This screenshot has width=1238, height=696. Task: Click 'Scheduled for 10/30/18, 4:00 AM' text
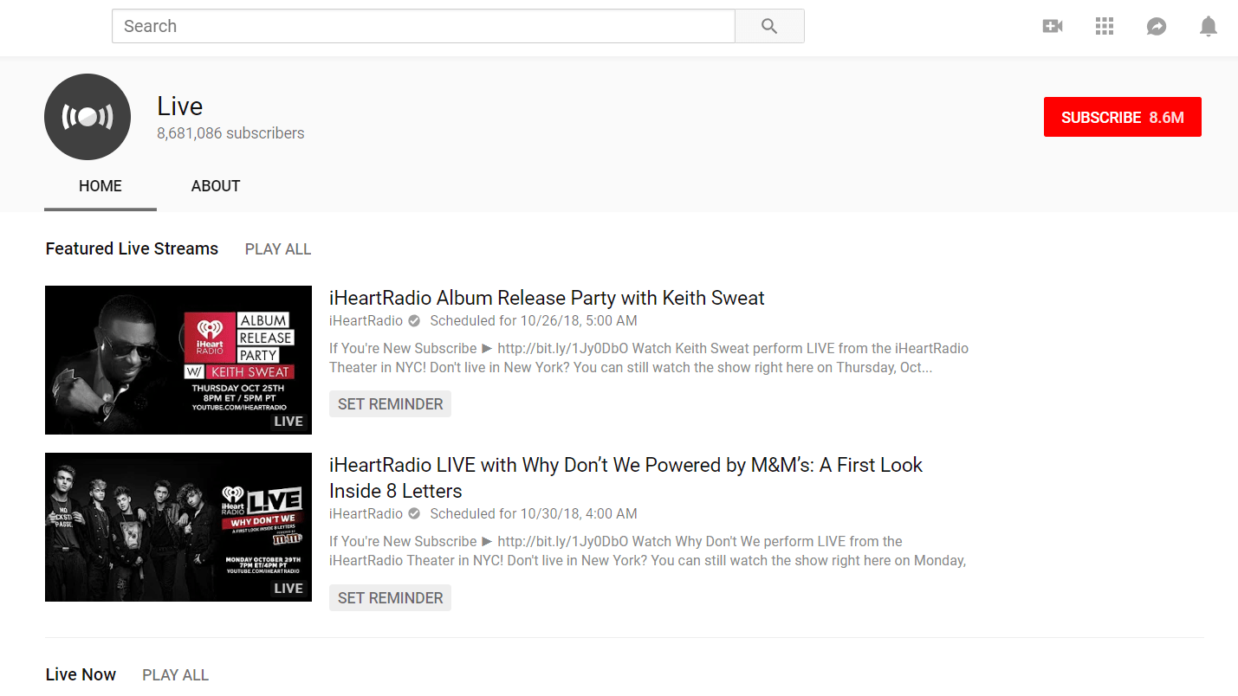[534, 514]
